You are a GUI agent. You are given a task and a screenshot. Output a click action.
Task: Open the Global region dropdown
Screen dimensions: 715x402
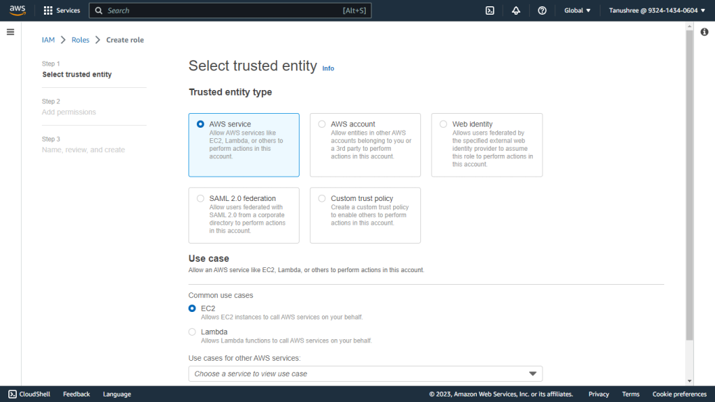pos(577,10)
